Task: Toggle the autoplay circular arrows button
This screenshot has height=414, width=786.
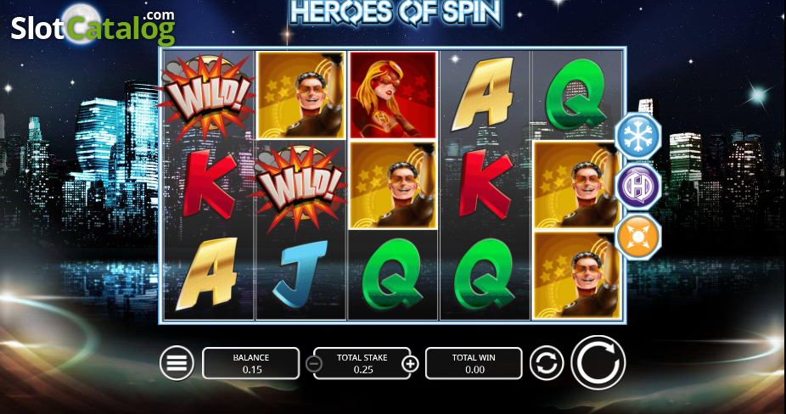Action: point(547,362)
